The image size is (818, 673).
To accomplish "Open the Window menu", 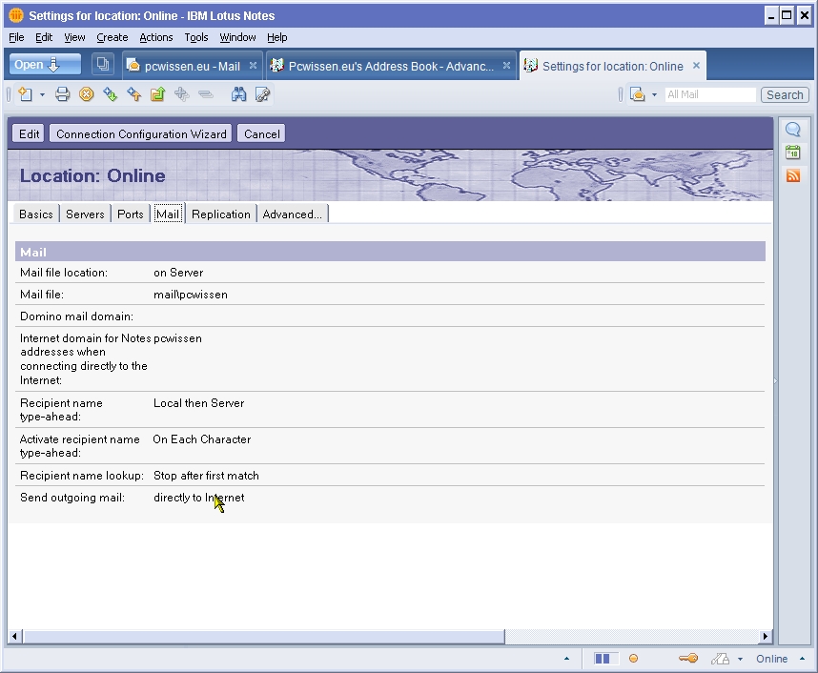I will coord(237,37).
